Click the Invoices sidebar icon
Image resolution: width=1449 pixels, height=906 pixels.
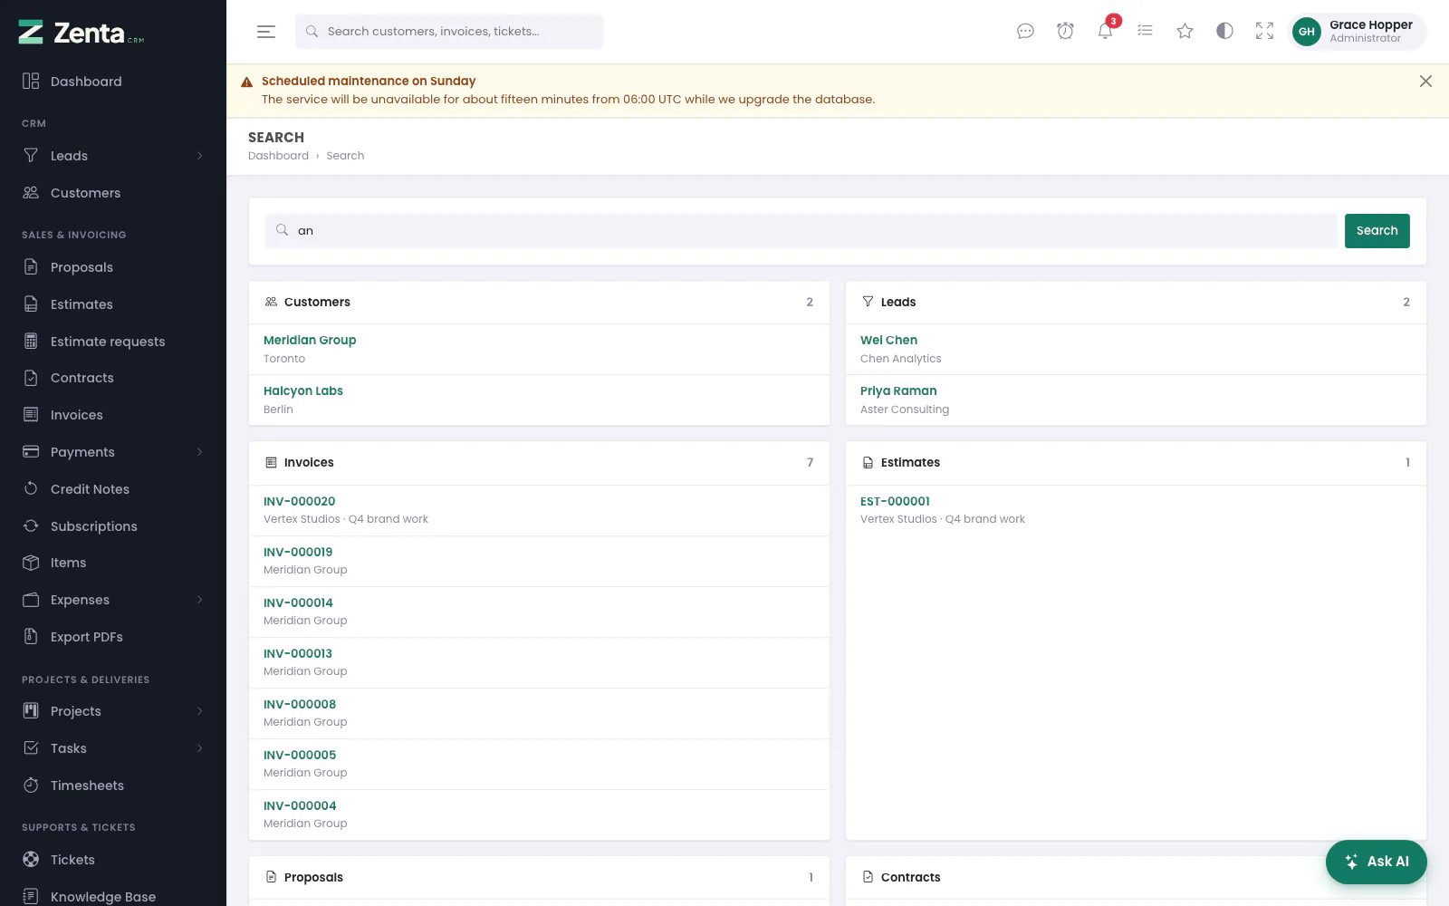point(31,415)
